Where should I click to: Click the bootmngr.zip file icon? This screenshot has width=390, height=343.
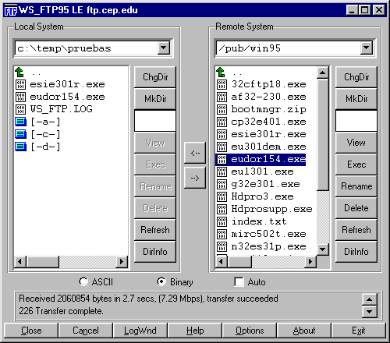(222, 109)
